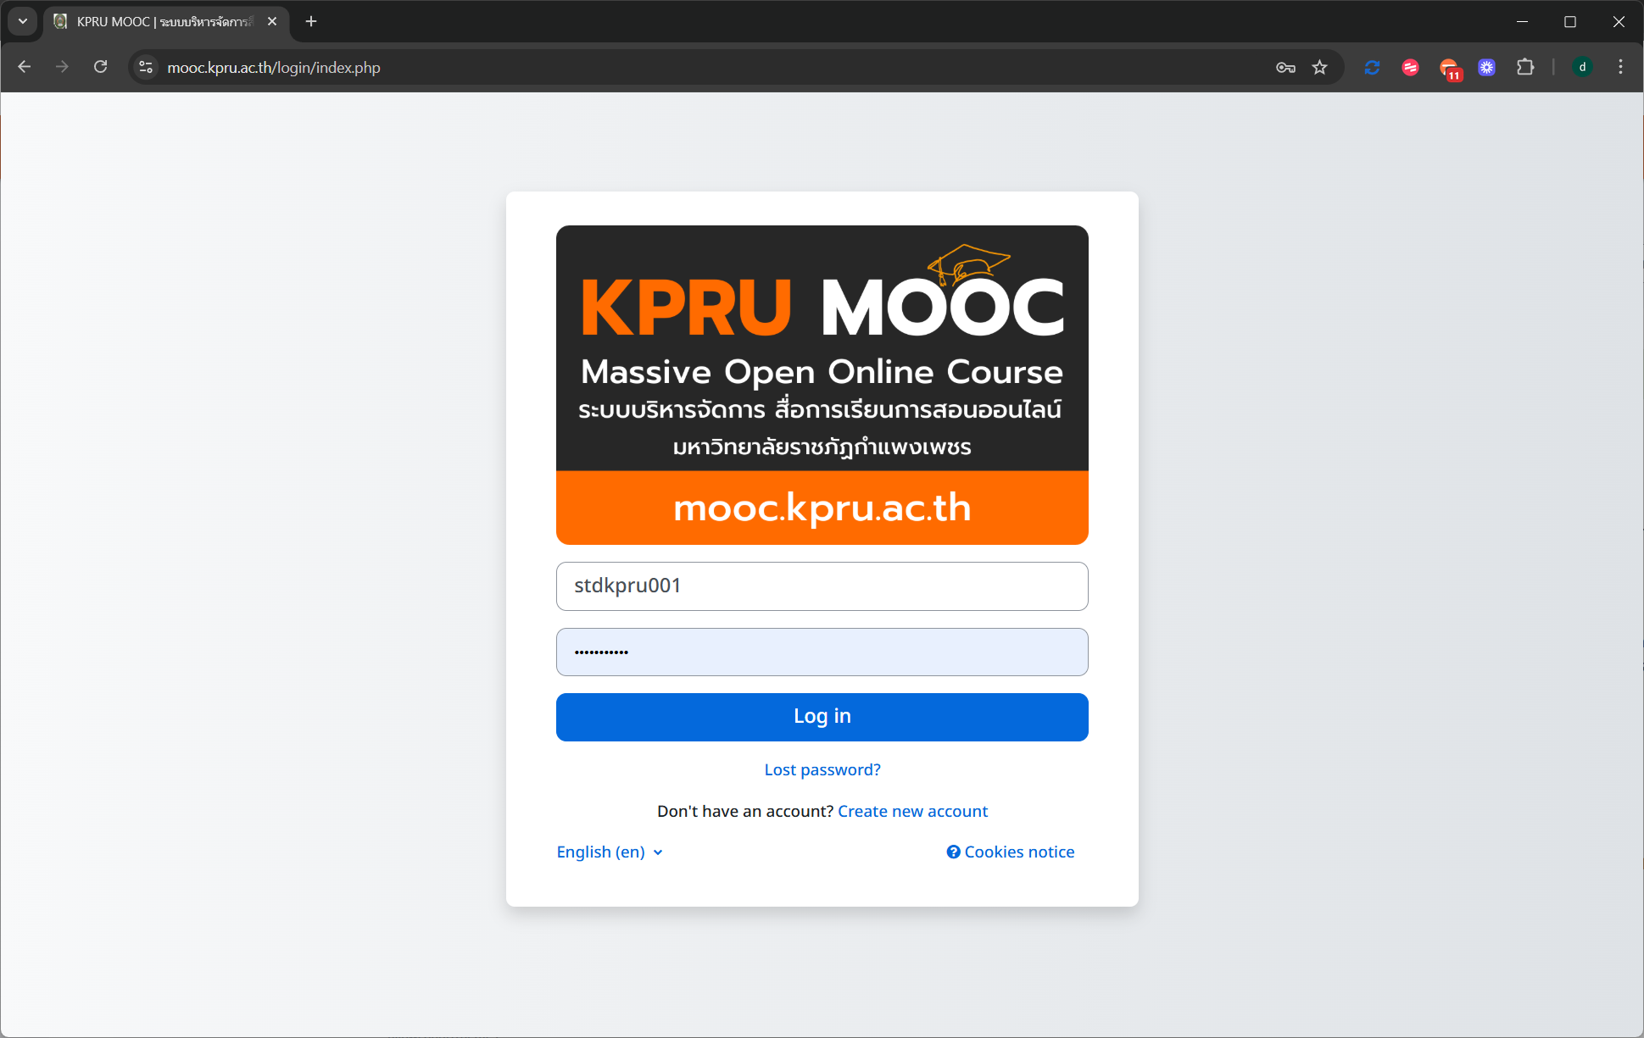Bookmark this page with the star icon
The height and width of the screenshot is (1038, 1644).
pos(1320,67)
